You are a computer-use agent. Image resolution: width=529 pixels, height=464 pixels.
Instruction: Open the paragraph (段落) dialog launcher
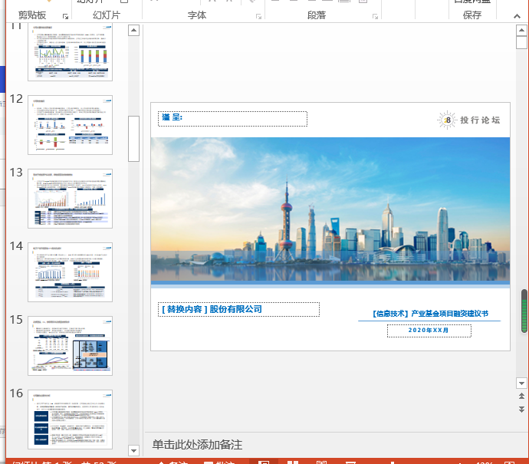(375, 16)
